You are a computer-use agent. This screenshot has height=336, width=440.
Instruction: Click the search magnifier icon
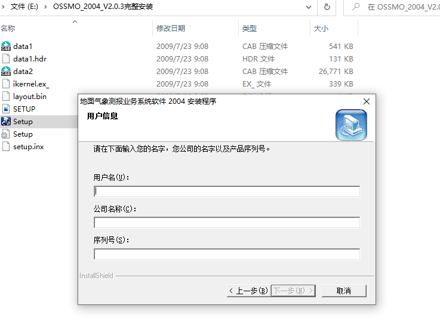pyautogui.click(x=356, y=7)
